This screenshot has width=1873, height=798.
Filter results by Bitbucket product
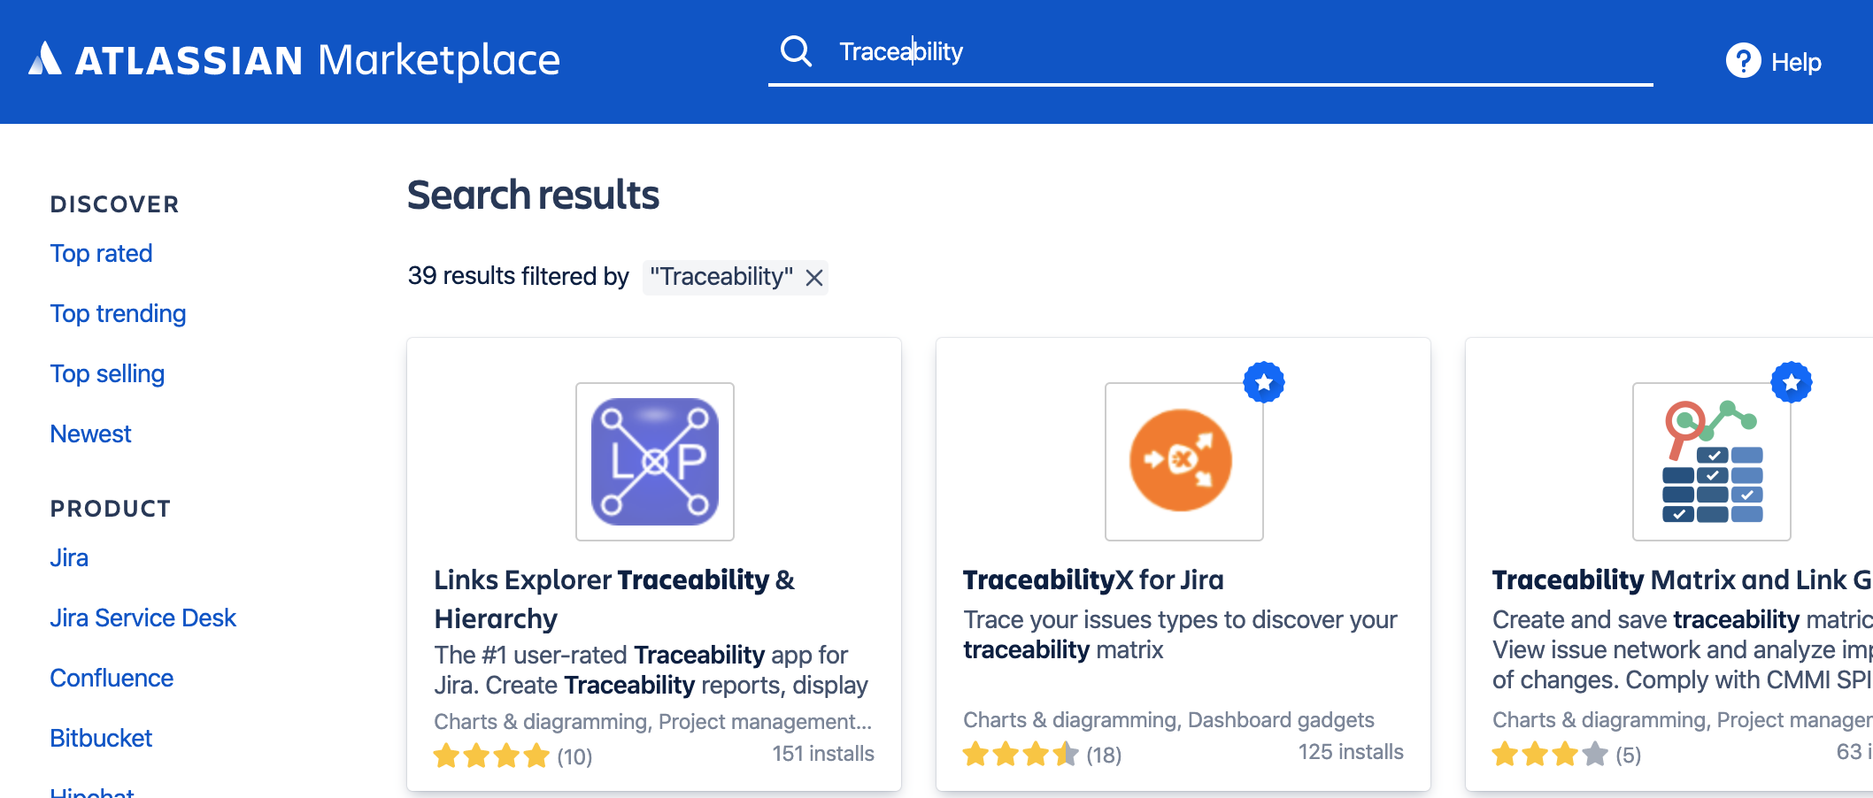pyautogui.click(x=101, y=738)
